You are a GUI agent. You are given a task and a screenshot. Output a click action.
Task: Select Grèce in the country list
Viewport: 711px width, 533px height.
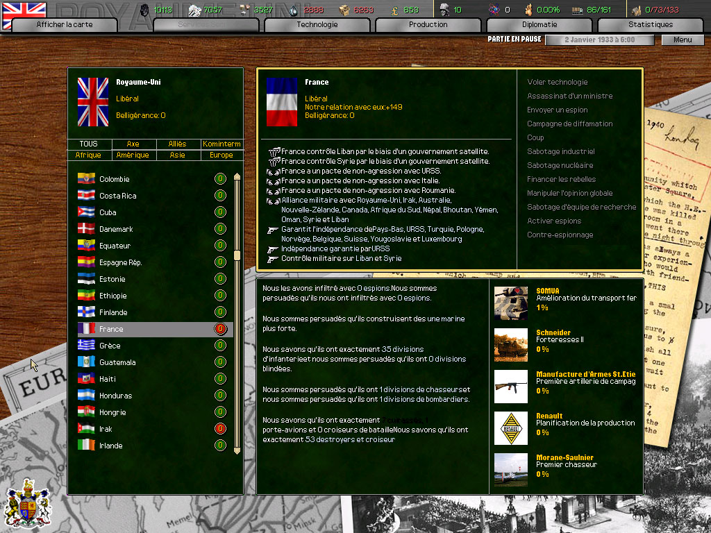tap(110, 346)
